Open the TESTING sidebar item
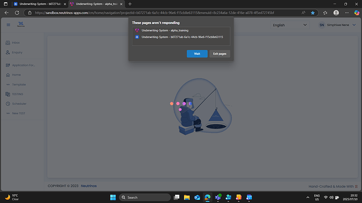The width and height of the screenshot is (362, 203). click(x=17, y=94)
